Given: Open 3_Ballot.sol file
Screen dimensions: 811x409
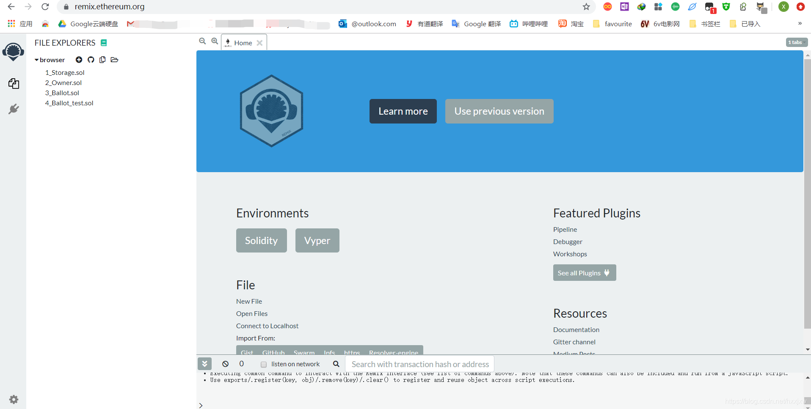Looking at the screenshot, I should [62, 93].
